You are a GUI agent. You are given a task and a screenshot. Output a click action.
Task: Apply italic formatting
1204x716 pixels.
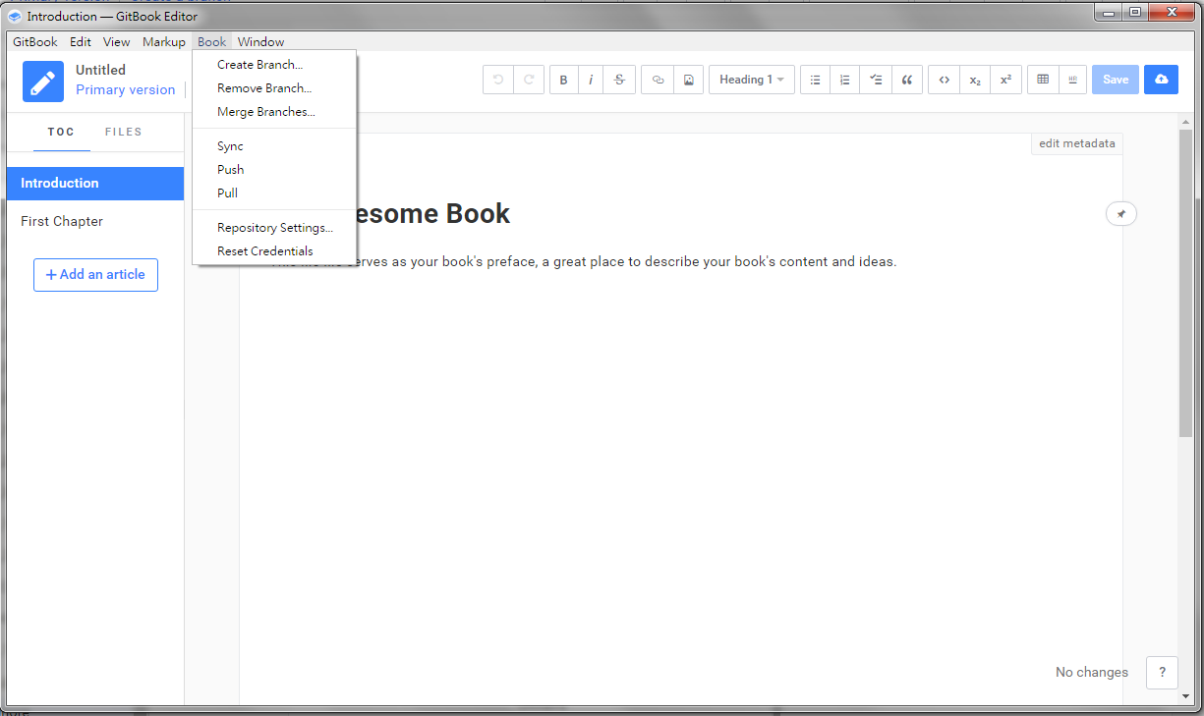click(591, 81)
